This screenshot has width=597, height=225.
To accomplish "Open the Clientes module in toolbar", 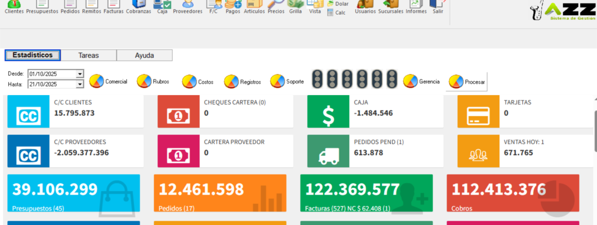I will pyautogui.click(x=14, y=6).
